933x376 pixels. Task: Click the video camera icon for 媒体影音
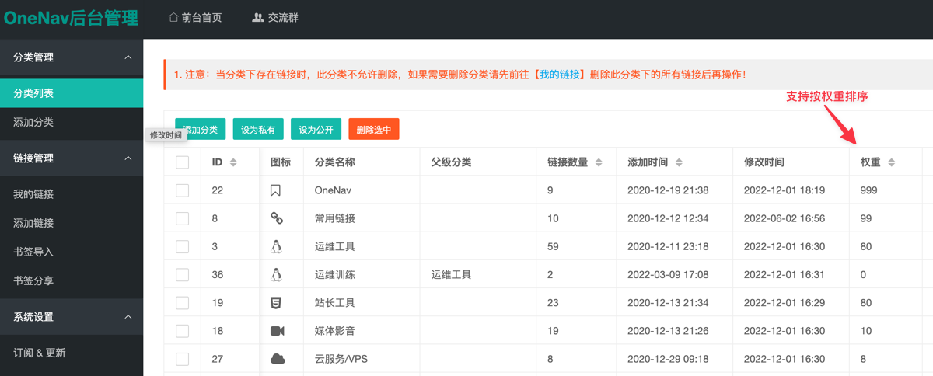(x=278, y=331)
